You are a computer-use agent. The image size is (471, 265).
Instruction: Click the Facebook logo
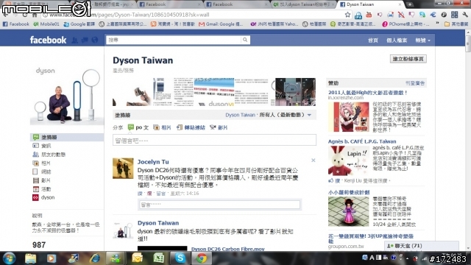click(x=48, y=40)
